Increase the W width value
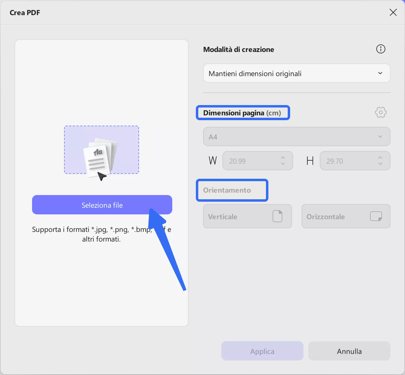The height and width of the screenshot is (375, 405). [x=283, y=158]
